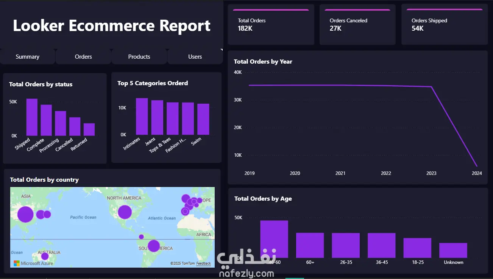This screenshot has height=279, width=493.
Task: Click the AFRICA label on the map
Action: (204, 235)
